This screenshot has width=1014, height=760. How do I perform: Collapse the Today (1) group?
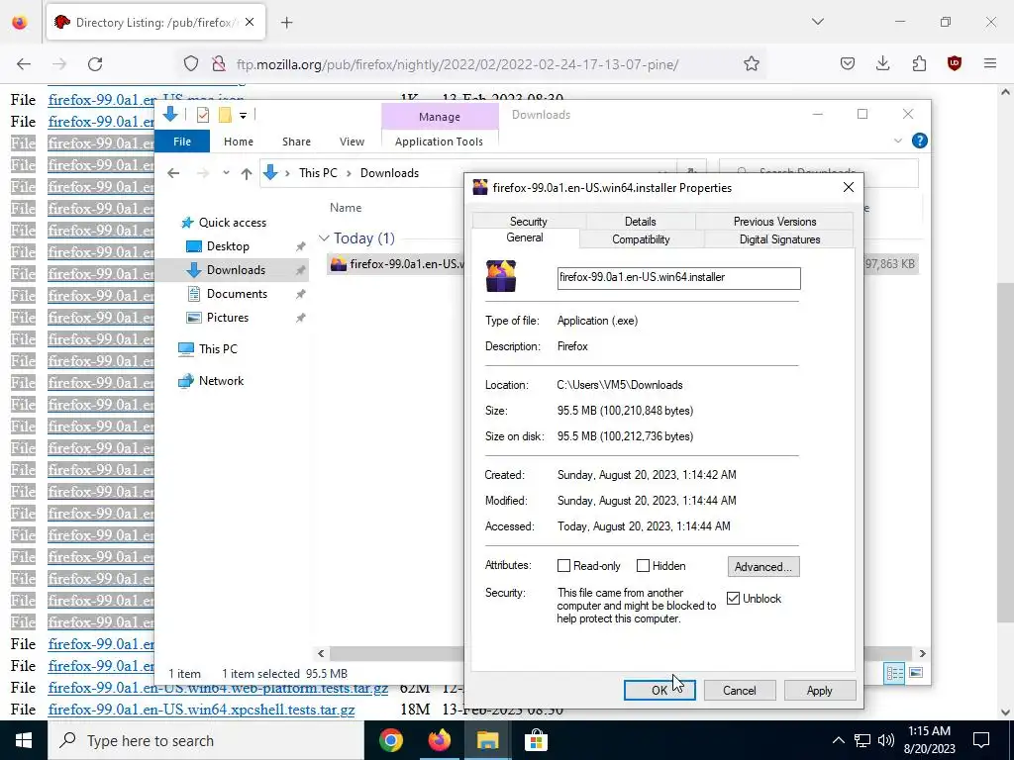pos(324,238)
